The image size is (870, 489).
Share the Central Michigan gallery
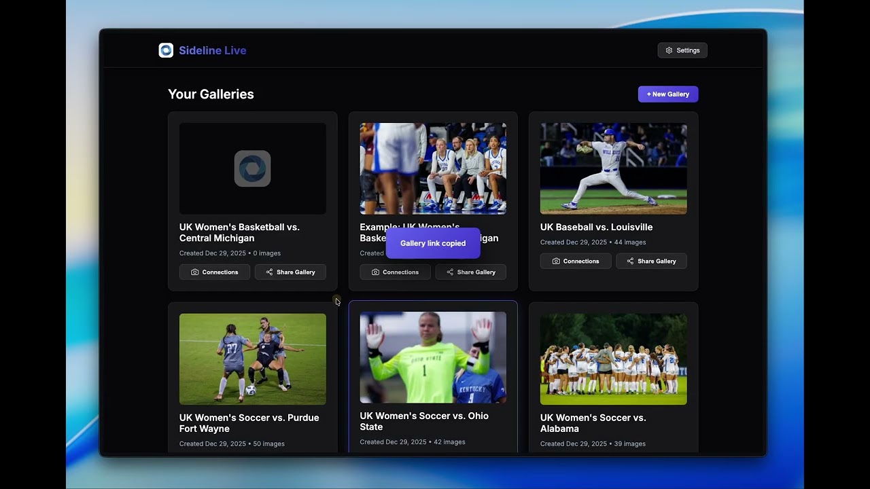[x=290, y=272]
